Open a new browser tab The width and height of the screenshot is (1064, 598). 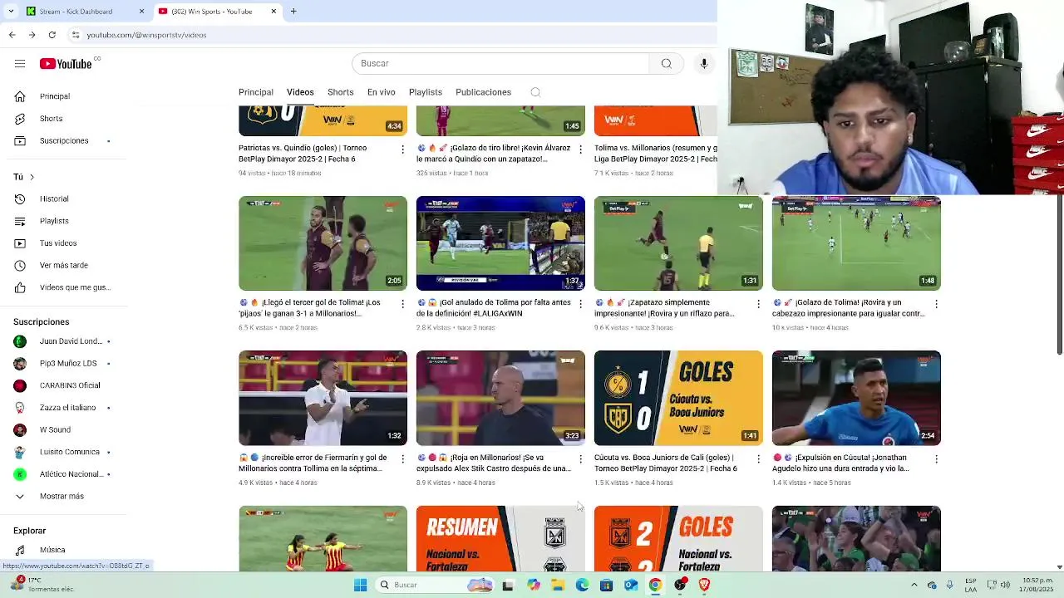293,12
